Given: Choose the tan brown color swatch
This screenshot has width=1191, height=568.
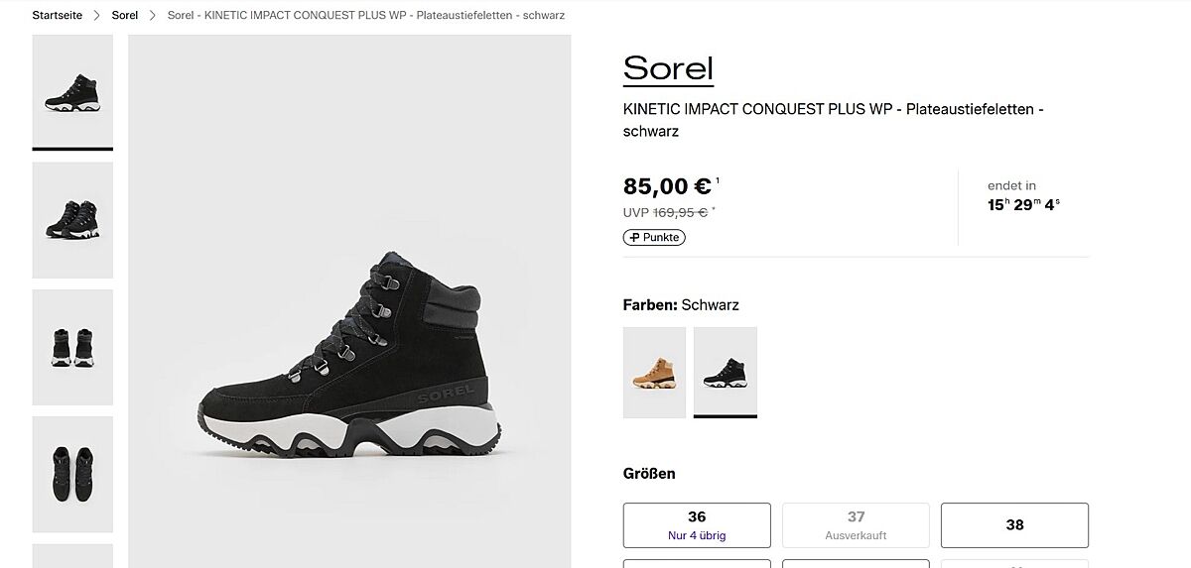Looking at the screenshot, I should [x=654, y=372].
